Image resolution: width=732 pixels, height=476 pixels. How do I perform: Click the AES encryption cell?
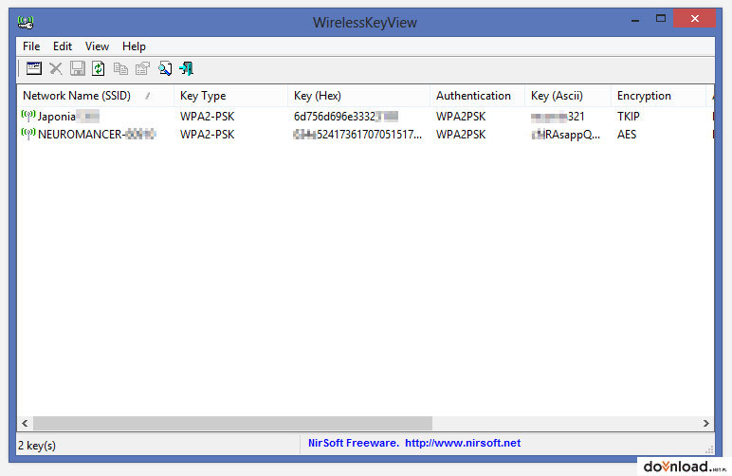point(627,135)
